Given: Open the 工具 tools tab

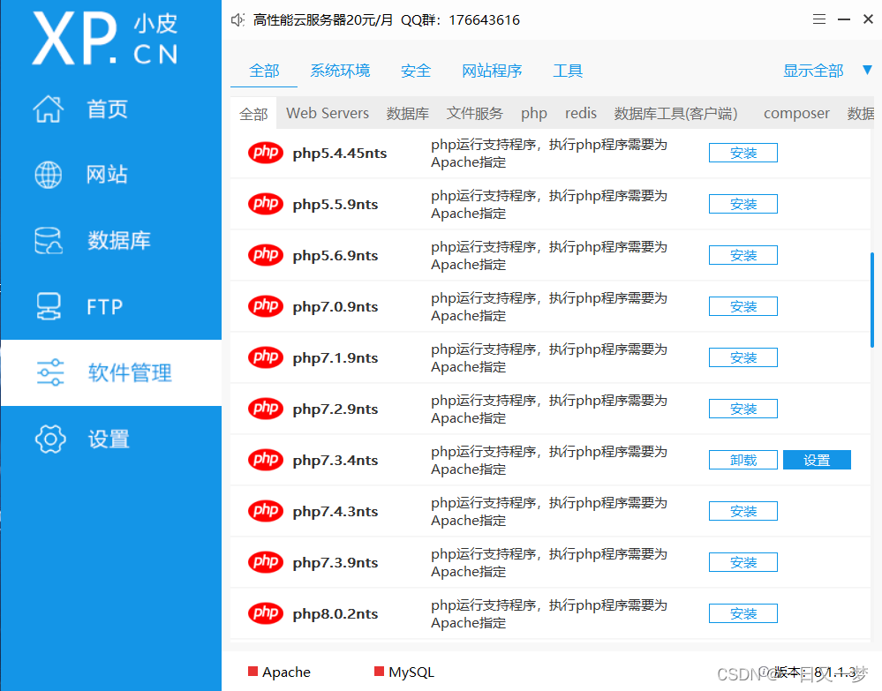Looking at the screenshot, I should pos(568,71).
